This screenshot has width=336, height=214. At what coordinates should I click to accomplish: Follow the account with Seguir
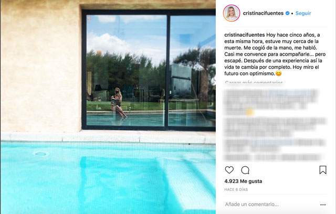(x=303, y=13)
